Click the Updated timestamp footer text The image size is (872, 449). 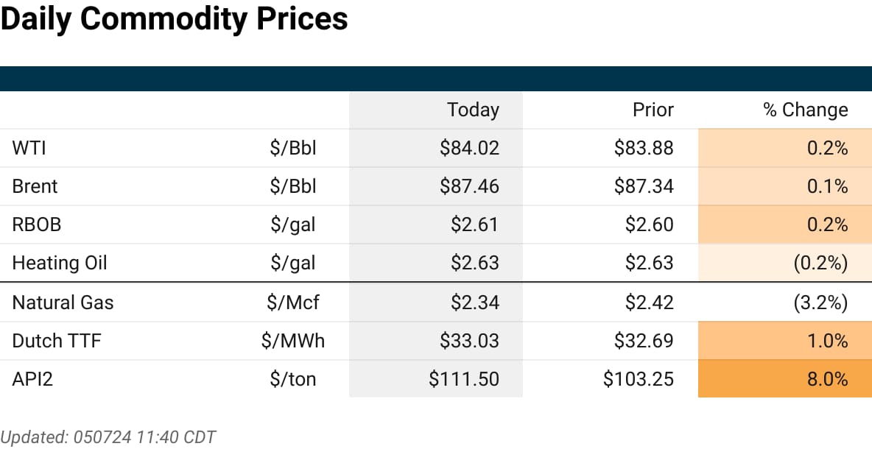click(108, 436)
